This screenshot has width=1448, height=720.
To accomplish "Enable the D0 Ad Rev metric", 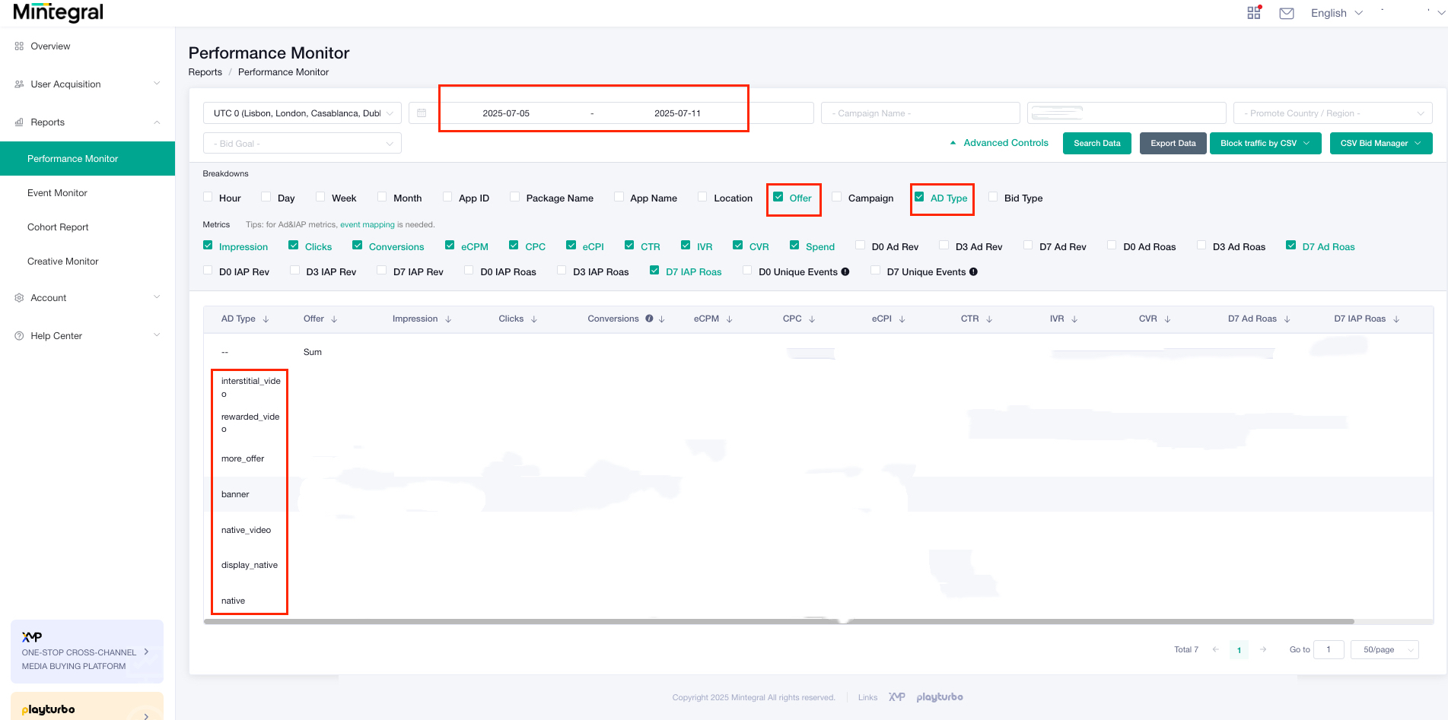I will point(860,246).
